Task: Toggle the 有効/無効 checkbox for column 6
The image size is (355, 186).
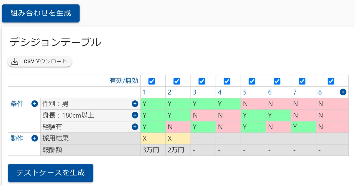Action: click(x=277, y=81)
